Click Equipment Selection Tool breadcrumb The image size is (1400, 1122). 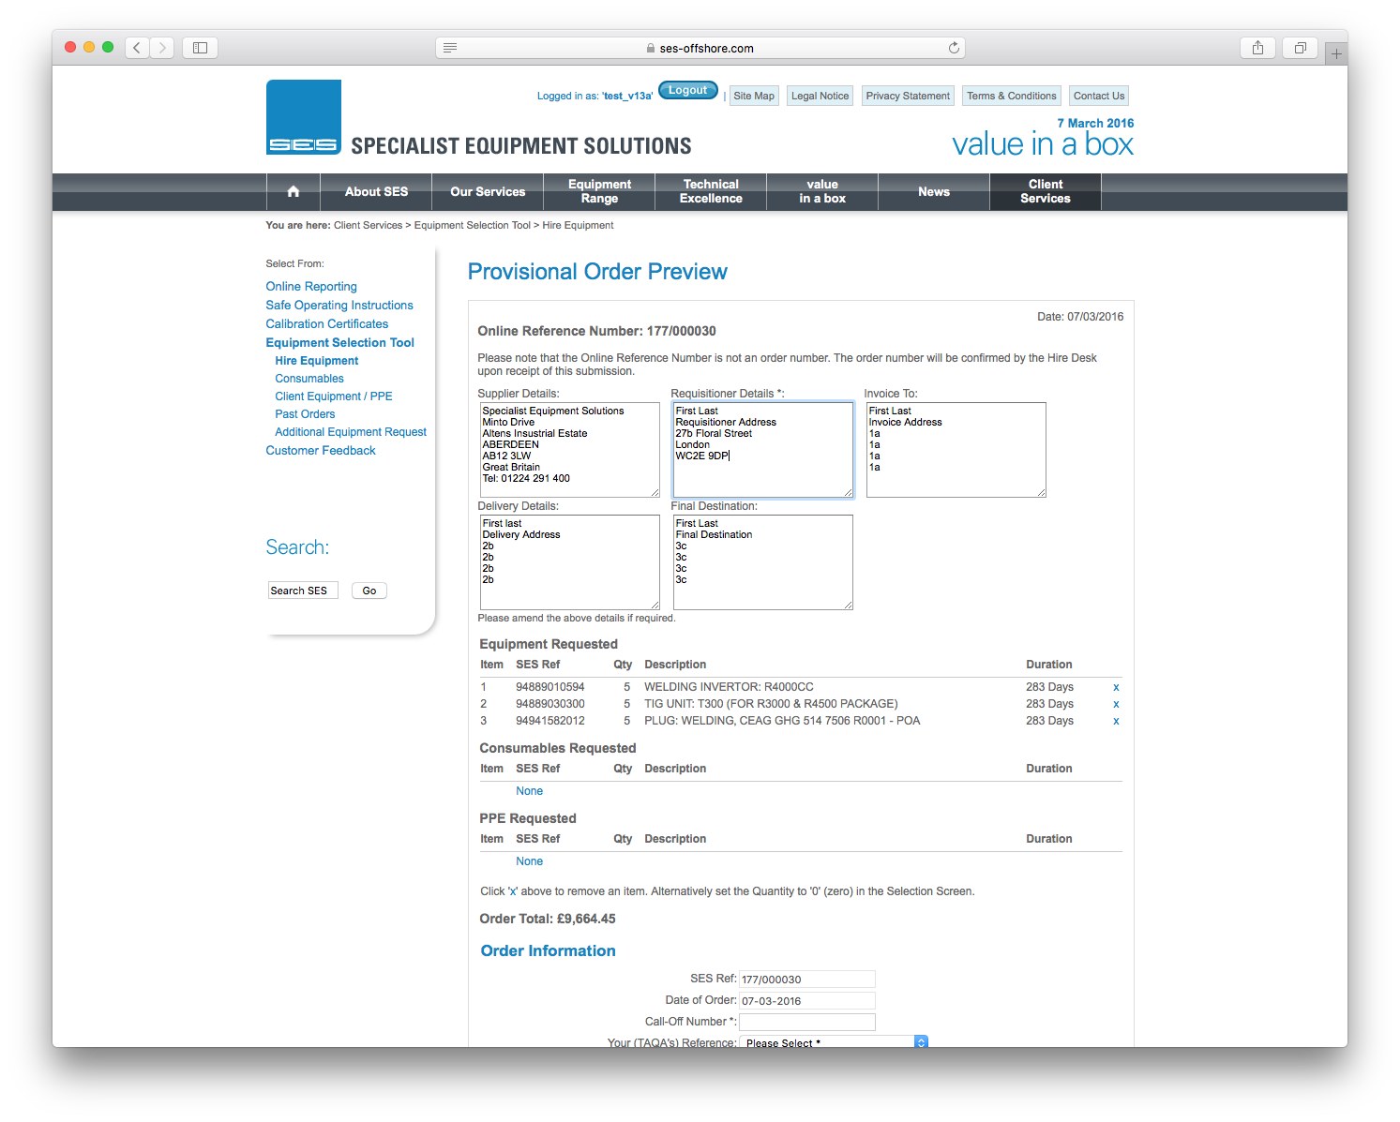[473, 225]
